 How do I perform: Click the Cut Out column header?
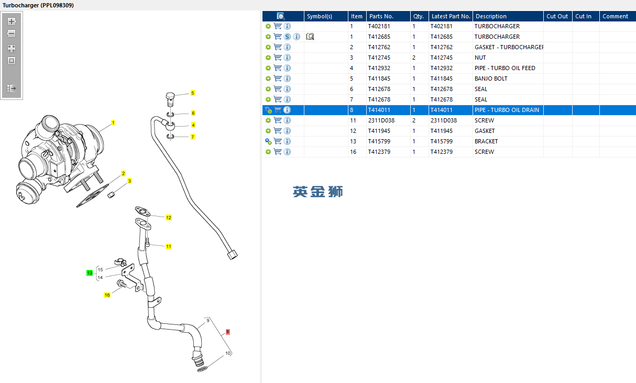click(x=558, y=16)
